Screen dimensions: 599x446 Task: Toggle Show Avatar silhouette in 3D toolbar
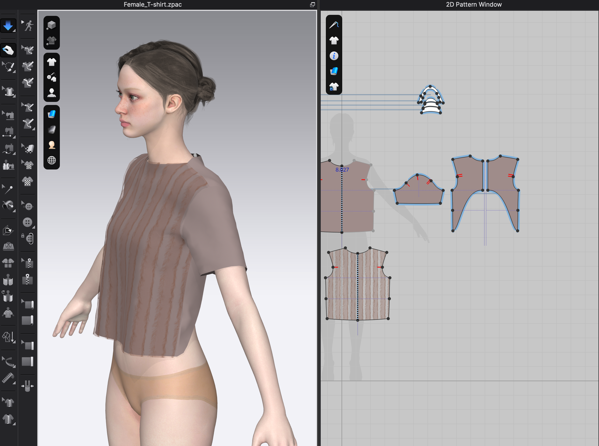(x=51, y=93)
